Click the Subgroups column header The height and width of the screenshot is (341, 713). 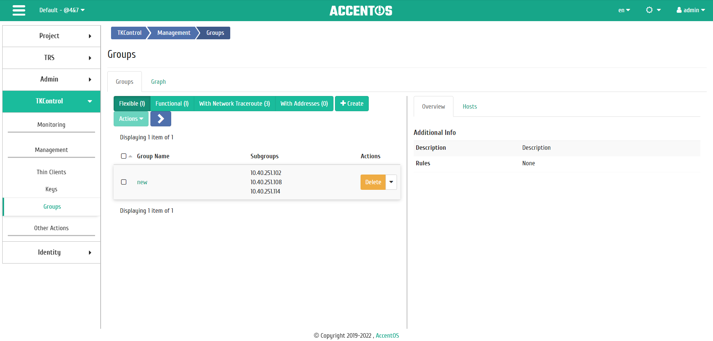pyautogui.click(x=264, y=156)
